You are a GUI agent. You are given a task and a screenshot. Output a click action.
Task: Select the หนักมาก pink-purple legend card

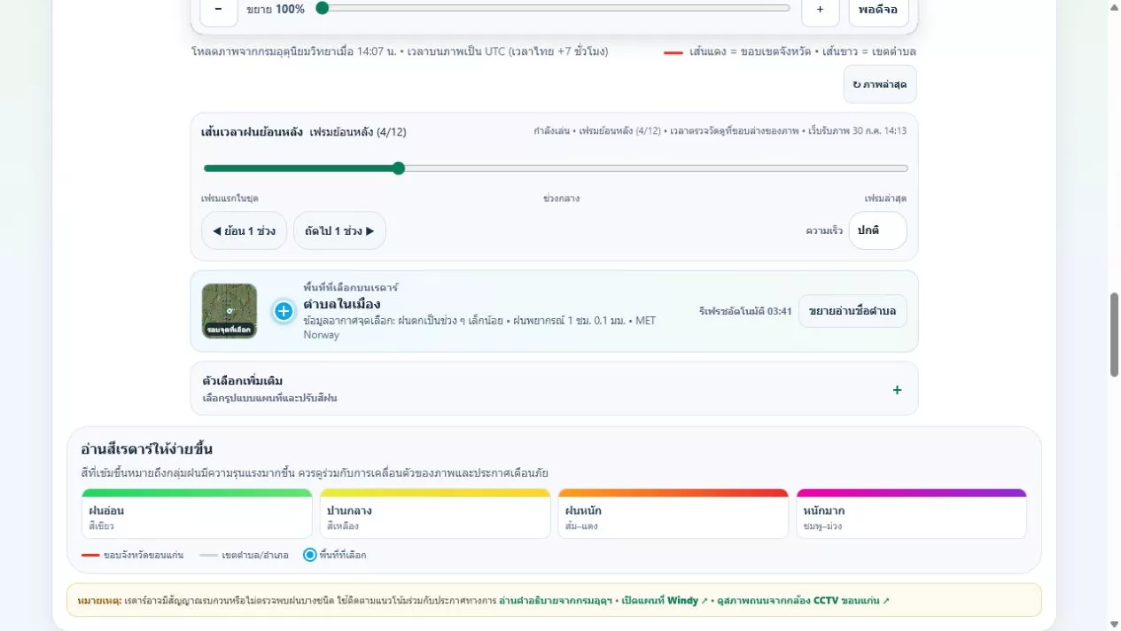(911, 514)
